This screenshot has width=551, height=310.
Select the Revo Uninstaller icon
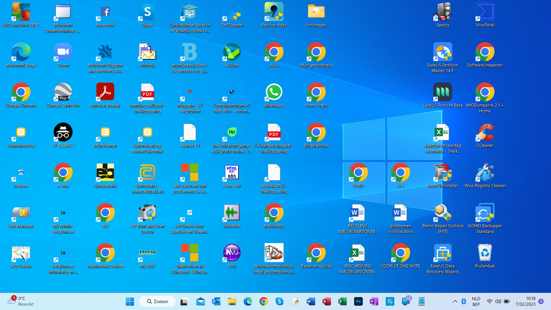443,176
